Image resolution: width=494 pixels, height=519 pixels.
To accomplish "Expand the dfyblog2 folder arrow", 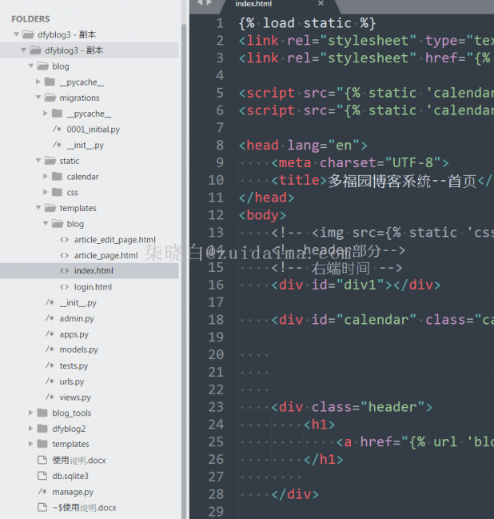I will pyautogui.click(x=31, y=429).
